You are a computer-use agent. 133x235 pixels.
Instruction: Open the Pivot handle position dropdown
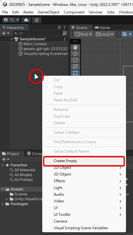click(x=84, y=34)
